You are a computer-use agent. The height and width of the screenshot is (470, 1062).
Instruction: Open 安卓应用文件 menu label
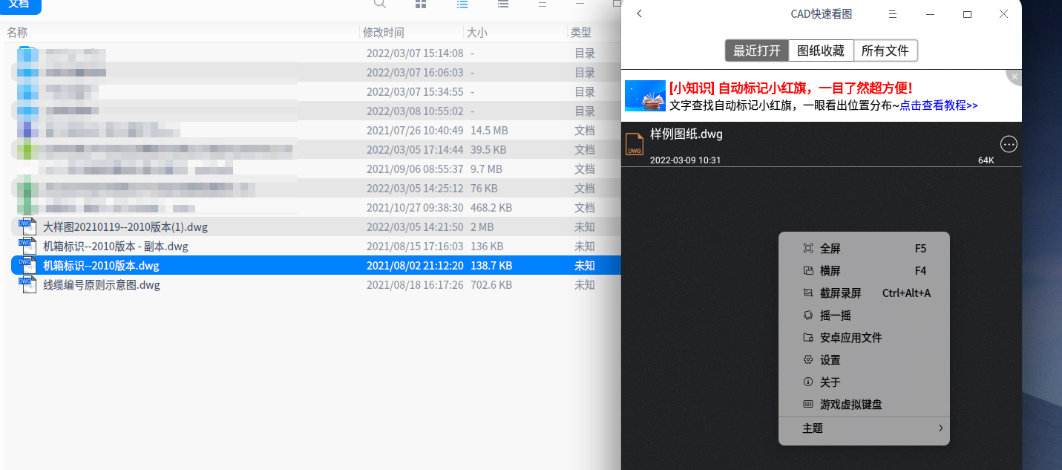(851, 338)
